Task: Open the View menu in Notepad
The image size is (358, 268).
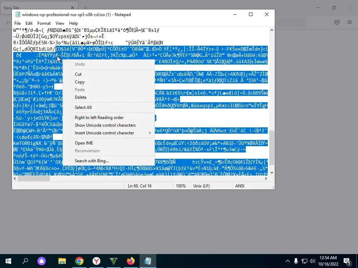Action: click(60, 23)
